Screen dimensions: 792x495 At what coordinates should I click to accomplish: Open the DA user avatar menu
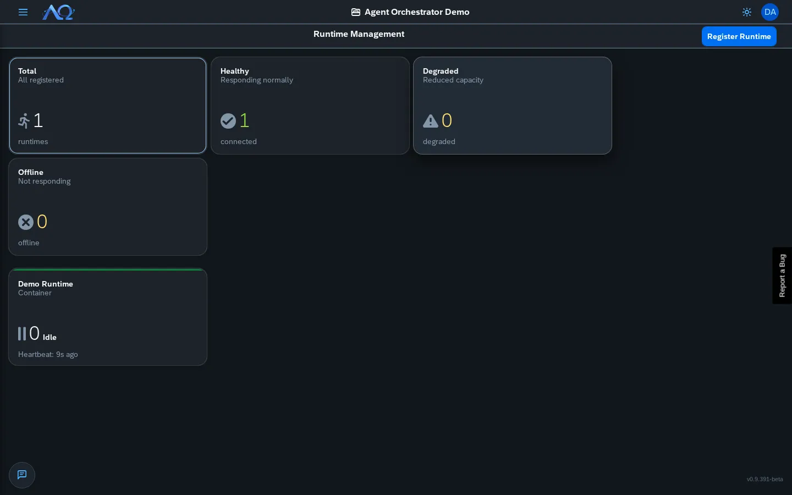click(770, 12)
